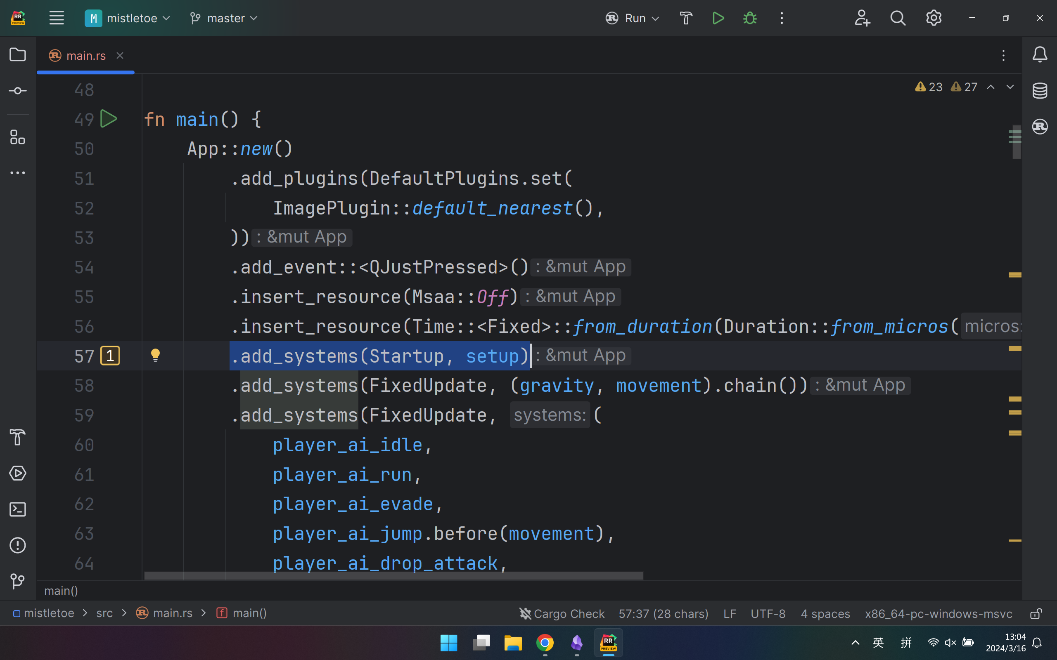The image size is (1057, 660).
Task: Go to previous highlighted problem arrow
Action: [x=991, y=87]
